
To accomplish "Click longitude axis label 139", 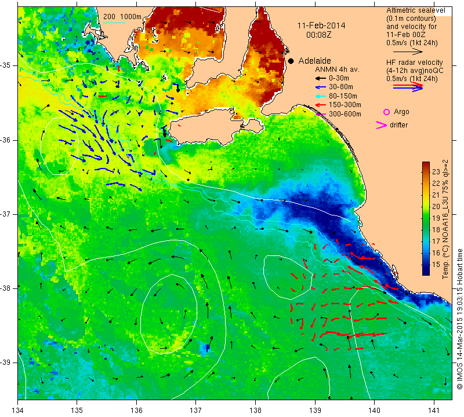I will click(315, 411).
